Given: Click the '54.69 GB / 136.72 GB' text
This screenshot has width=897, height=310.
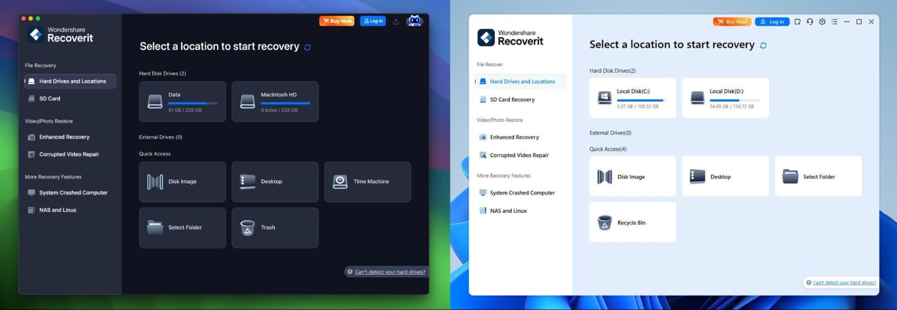Looking at the screenshot, I should (732, 107).
